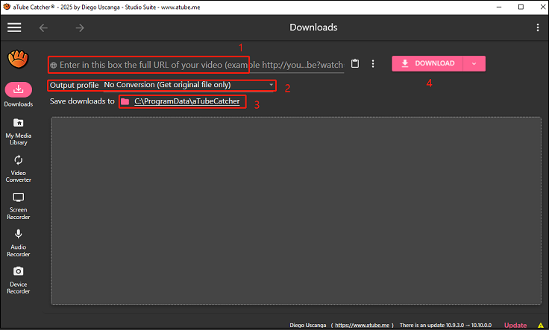Image resolution: width=549 pixels, height=330 pixels.
Task: Click the pink DOWNLOAD button
Action: point(427,63)
